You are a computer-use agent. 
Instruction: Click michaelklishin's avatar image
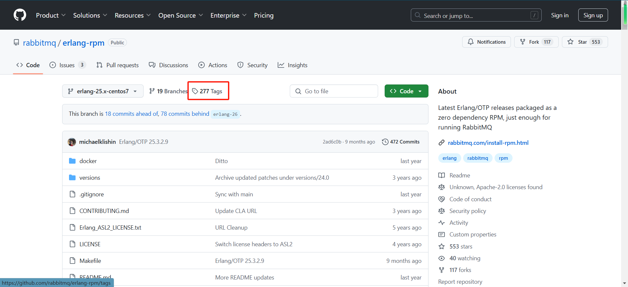click(72, 142)
